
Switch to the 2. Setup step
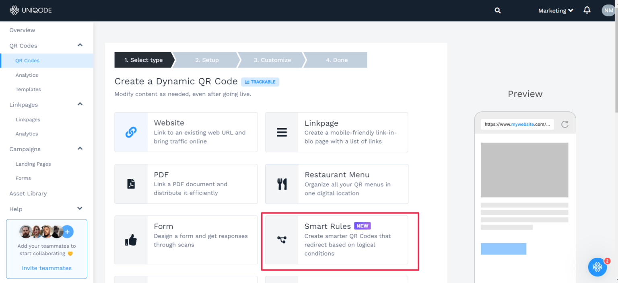coord(207,59)
